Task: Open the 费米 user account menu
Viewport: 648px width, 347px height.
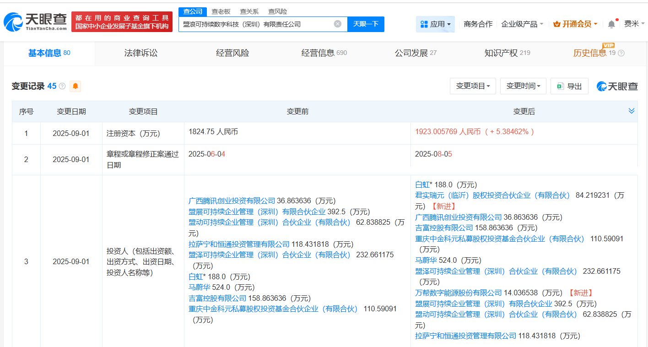Action: click(x=634, y=24)
